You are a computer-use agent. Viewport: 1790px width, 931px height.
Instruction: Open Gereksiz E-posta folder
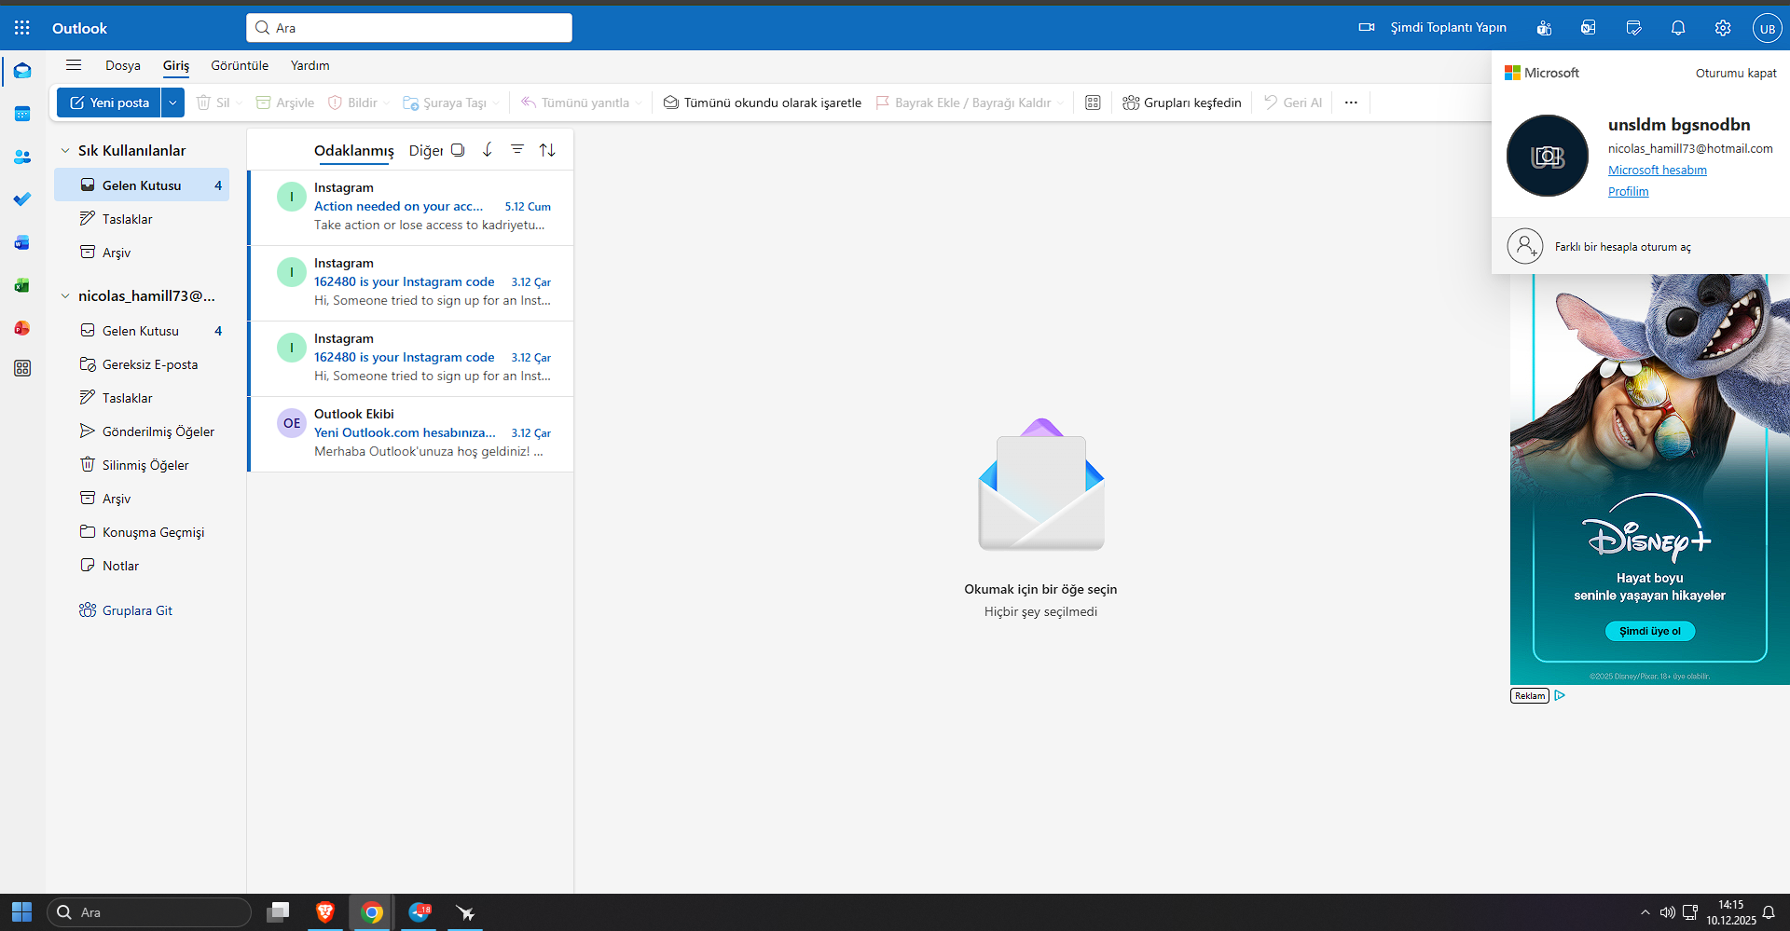[x=142, y=364]
